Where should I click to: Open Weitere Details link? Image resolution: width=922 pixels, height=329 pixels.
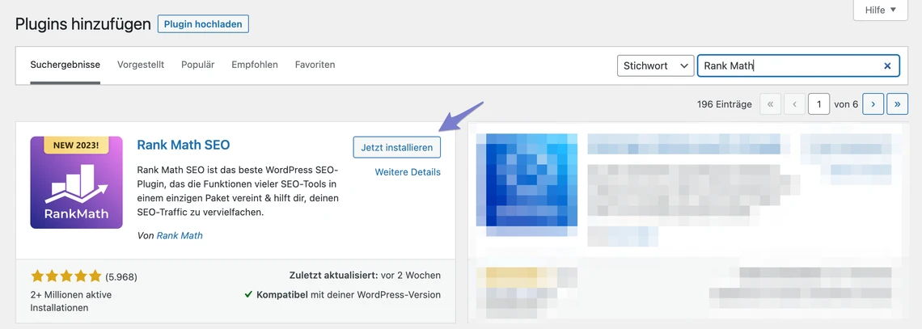(408, 172)
